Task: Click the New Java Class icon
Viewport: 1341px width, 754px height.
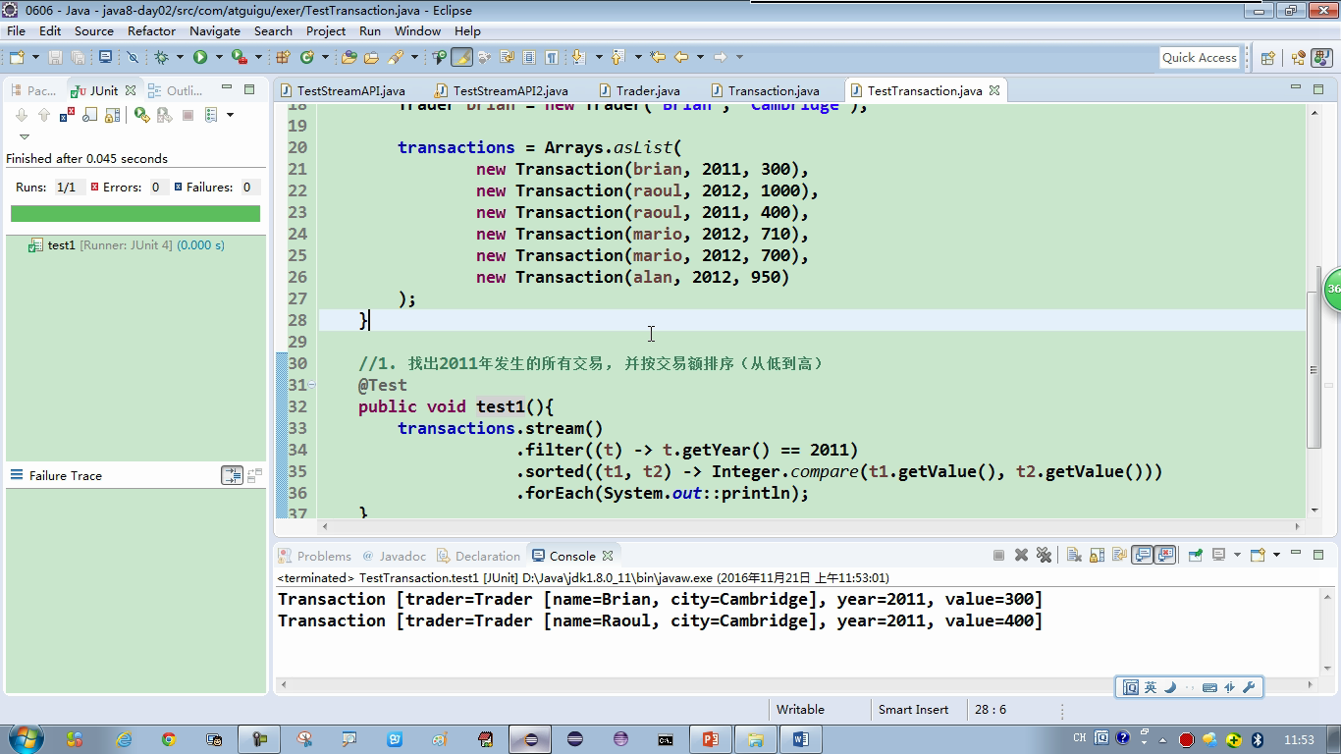Action: click(307, 57)
